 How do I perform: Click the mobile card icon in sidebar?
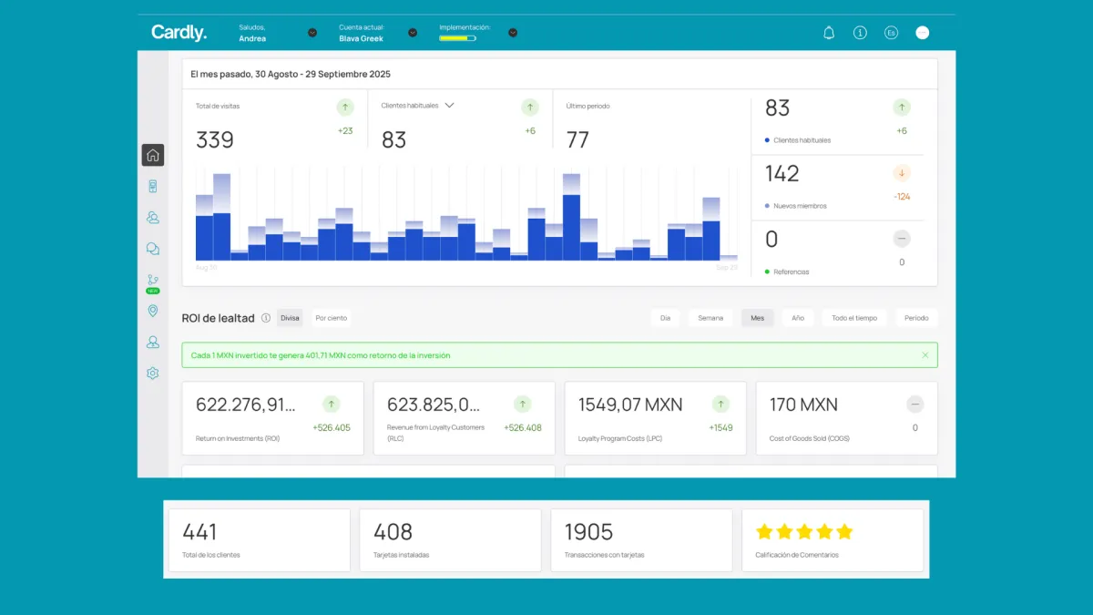click(153, 187)
